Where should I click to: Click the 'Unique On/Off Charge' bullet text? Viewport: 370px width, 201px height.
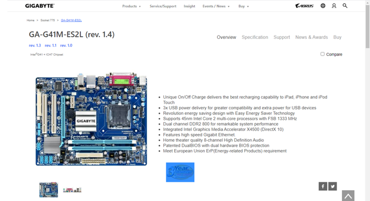coord(245,100)
